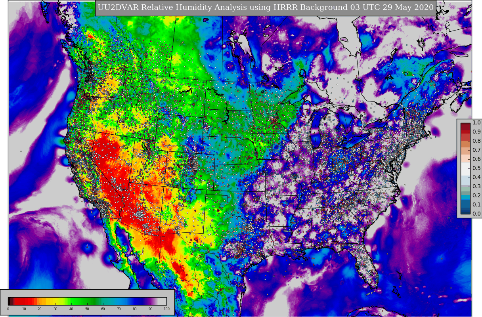The height and width of the screenshot is (317, 482).
Task: Click the 50 tick on humidity colorbar
Action: click(x=87, y=309)
